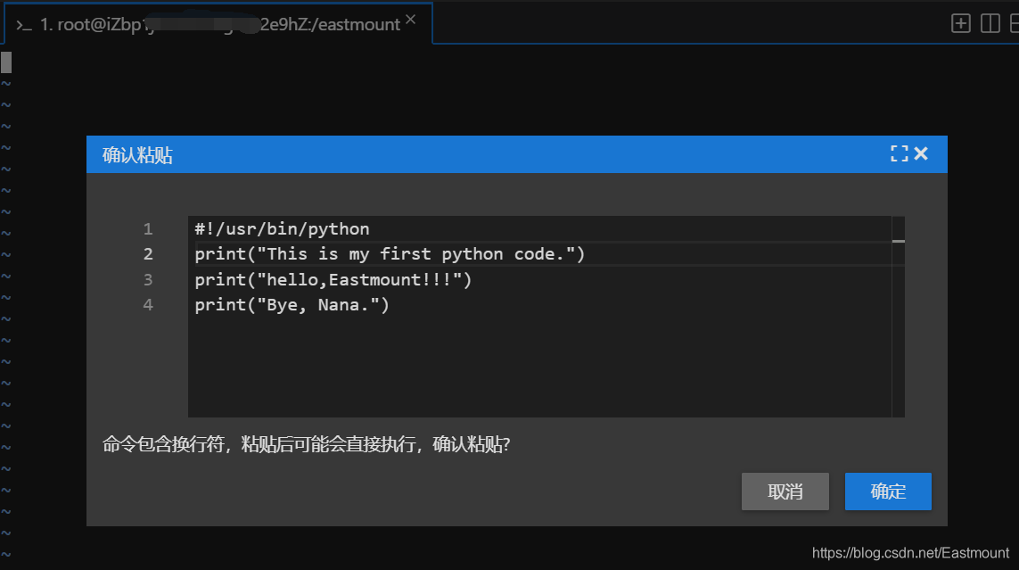This screenshot has height=570, width=1019.
Task: Click line number 4 in the gutter
Action: 148,305
